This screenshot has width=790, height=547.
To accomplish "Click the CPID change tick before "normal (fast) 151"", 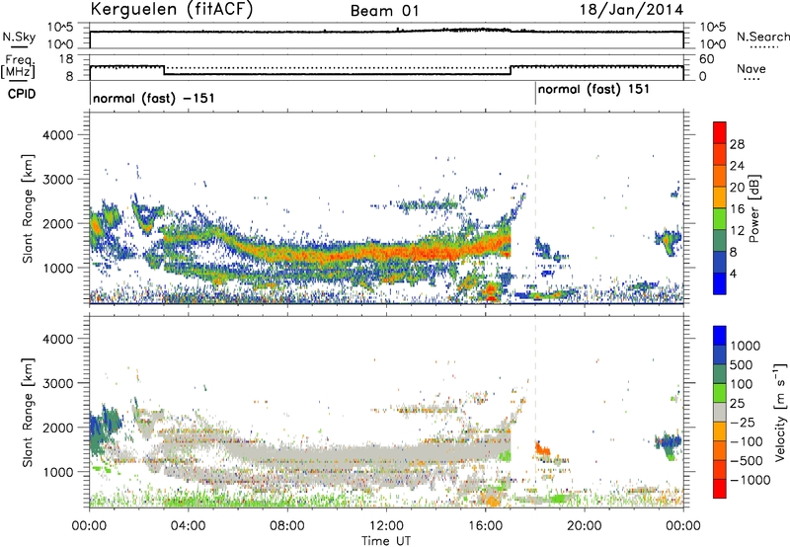I will (535, 94).
